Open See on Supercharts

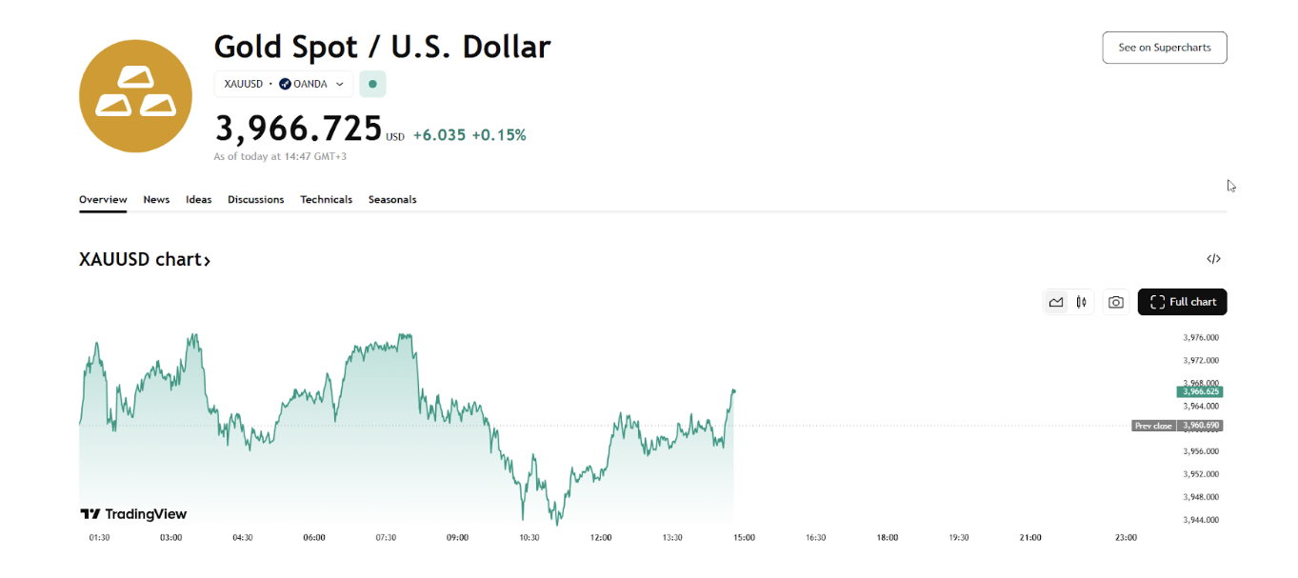pyautogui.click(x=1164, y=48)
